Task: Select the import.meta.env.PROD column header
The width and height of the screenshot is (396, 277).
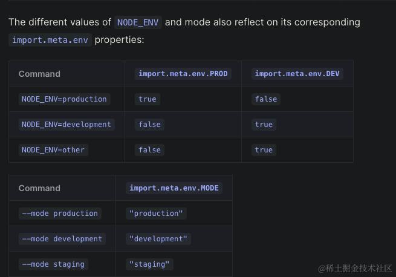Action: point(183,74)
